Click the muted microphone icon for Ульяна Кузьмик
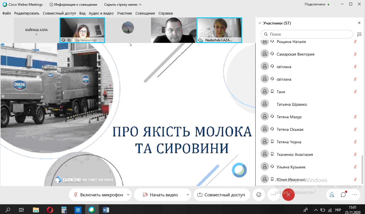365x214 pixels. click(x=356, y=167)
